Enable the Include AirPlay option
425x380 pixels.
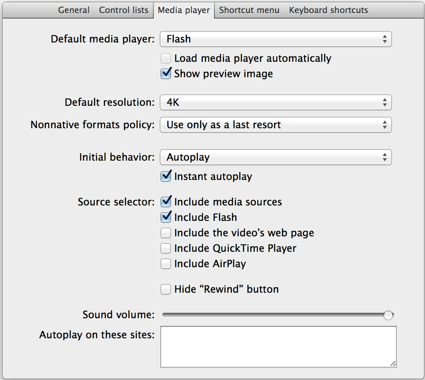(x=166, y=264)
